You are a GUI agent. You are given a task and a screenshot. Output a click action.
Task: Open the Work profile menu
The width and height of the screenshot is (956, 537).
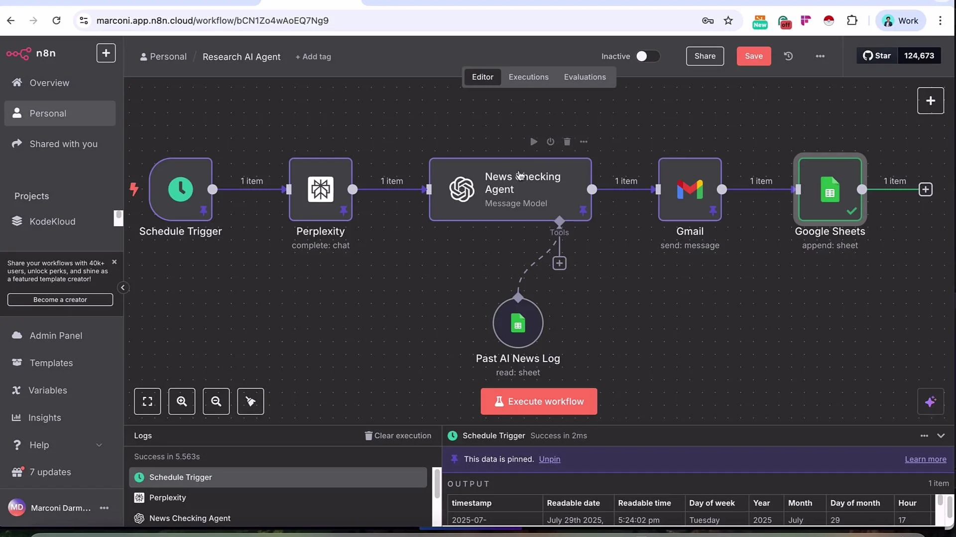900,20
